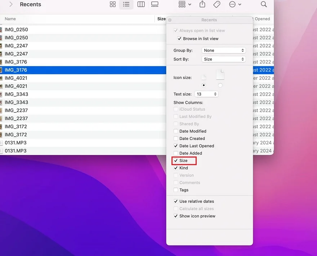Switch to column view

point(141,4)
